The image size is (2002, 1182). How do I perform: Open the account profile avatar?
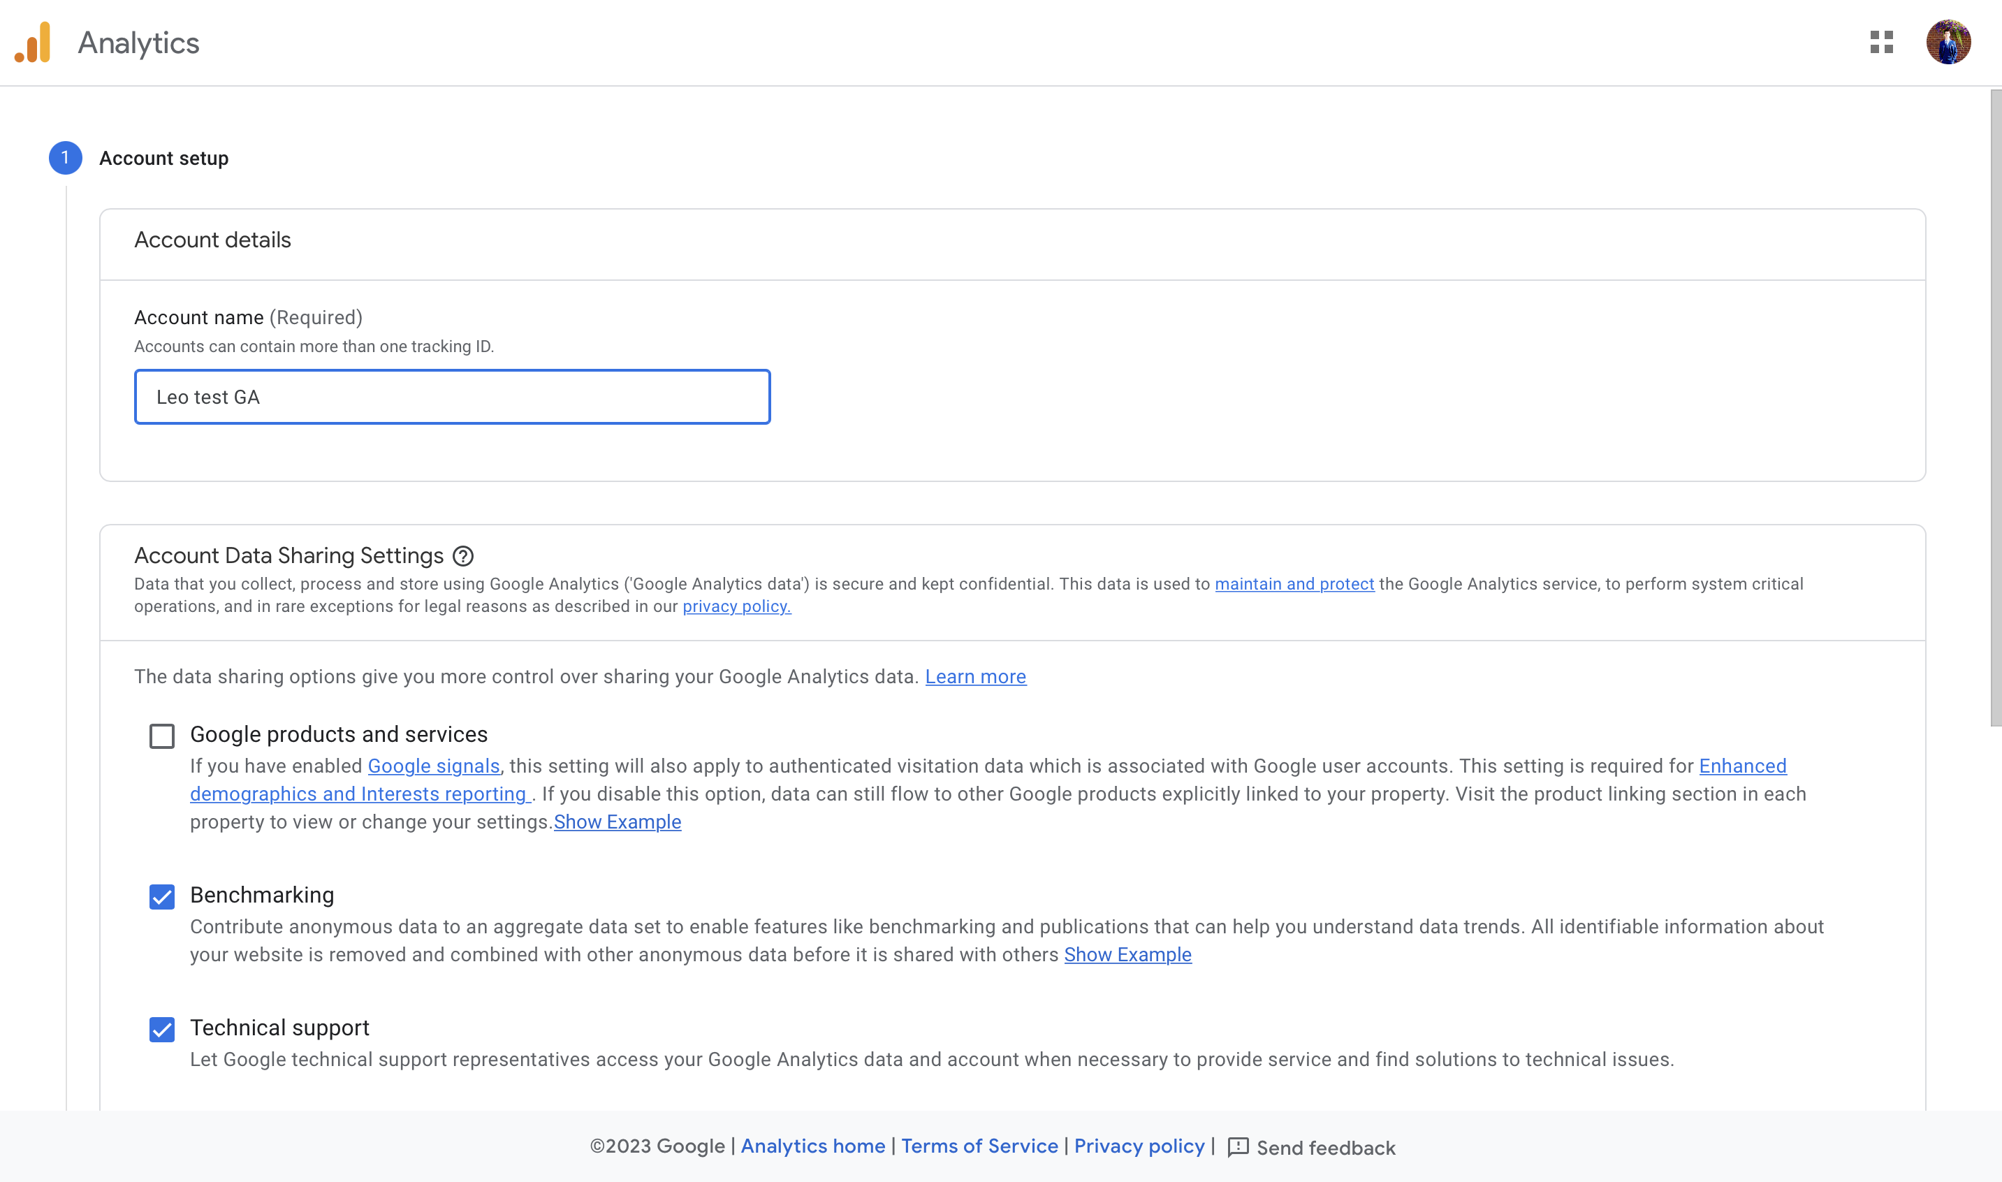[x=1948, y=42]
